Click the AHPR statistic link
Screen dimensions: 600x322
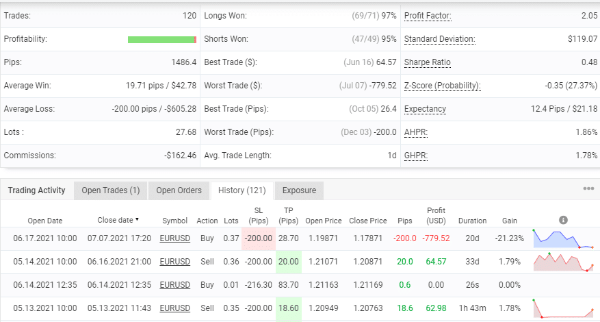[x=416, y=132]
